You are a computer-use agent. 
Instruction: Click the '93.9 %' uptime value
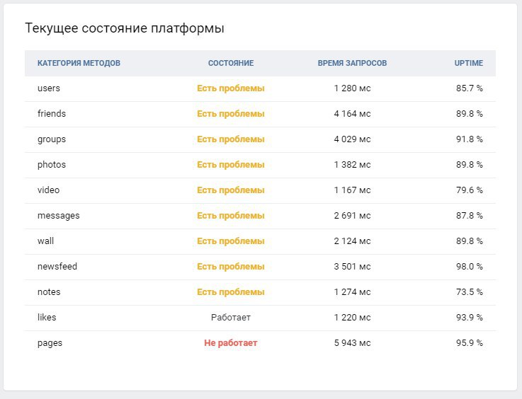click(470, 318)
